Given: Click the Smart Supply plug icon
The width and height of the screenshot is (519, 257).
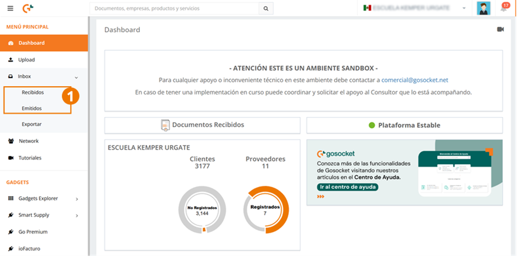Looking at the screenshot, I should click(11, 215).
